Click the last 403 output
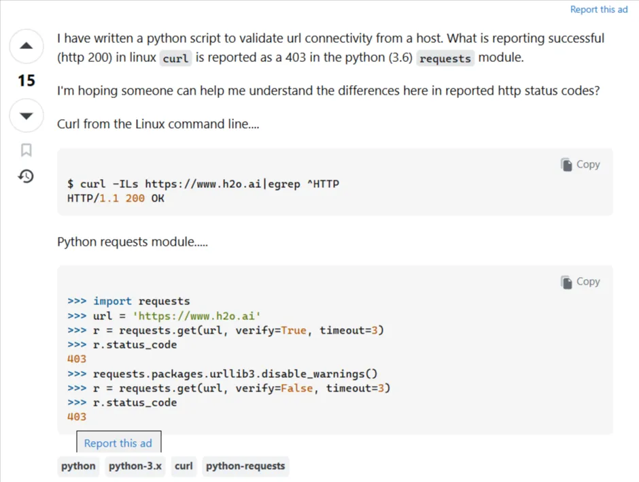 [x=77, y=417]
